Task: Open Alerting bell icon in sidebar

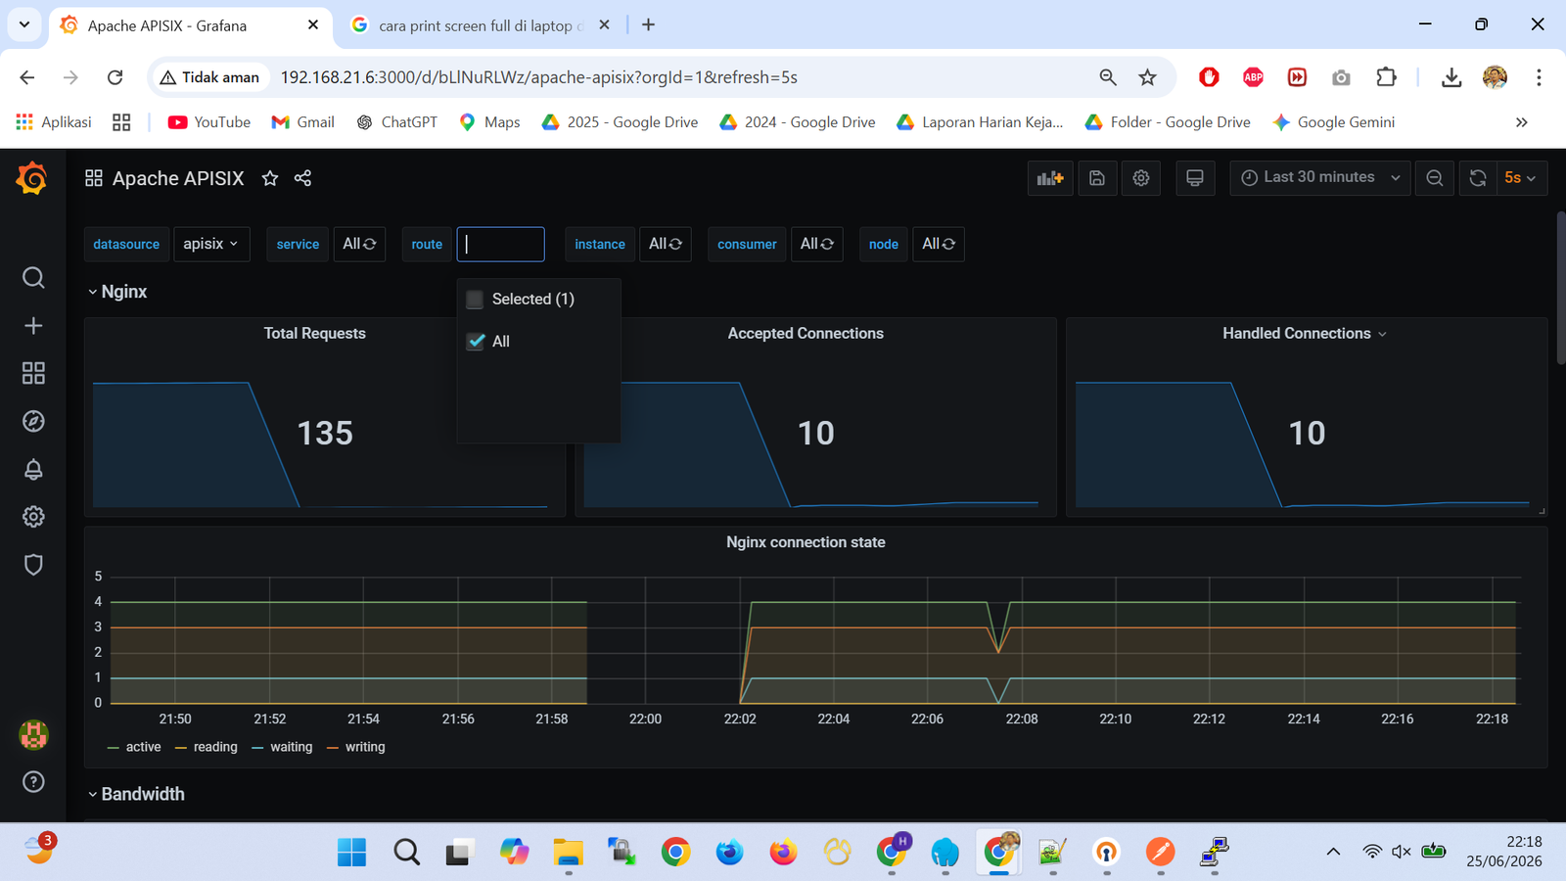Action: (33, 469)
